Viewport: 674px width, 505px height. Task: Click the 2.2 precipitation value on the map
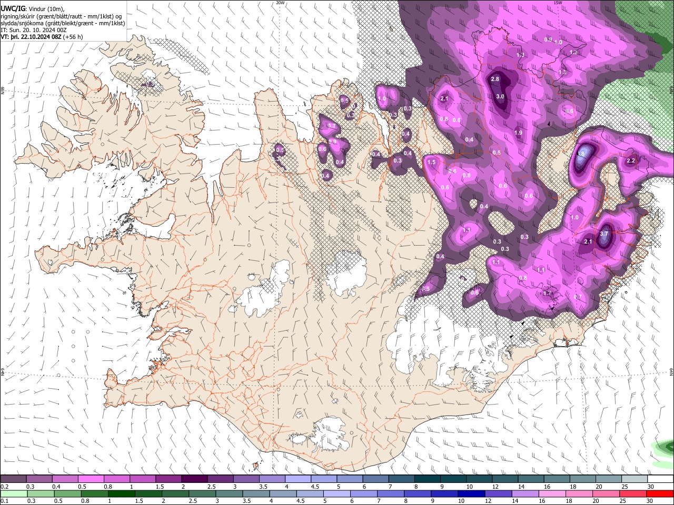[631, 161]
